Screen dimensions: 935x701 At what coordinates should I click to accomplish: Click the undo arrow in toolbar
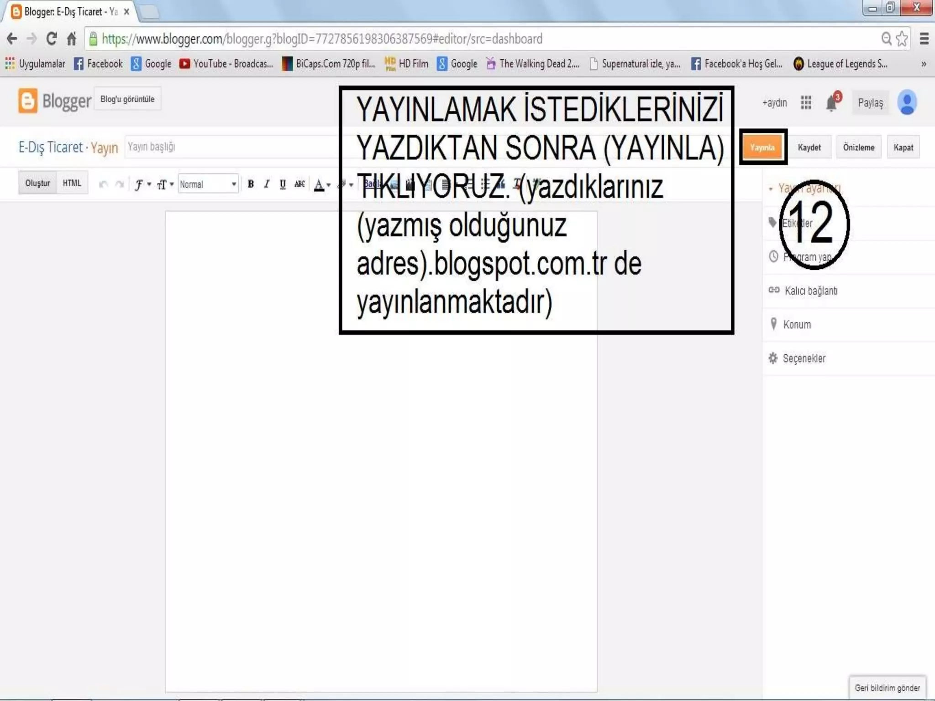pyautogui.click(x=104, y=184)
